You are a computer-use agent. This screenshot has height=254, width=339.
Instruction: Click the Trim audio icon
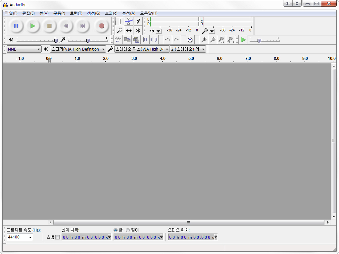point(145,40)
